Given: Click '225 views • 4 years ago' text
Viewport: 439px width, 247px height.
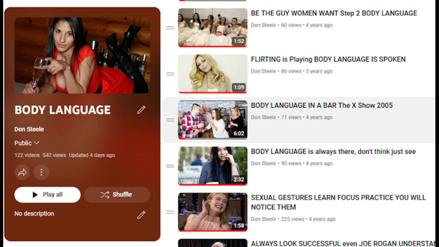Looking at the screenshot, I should (x=308, y=219).
